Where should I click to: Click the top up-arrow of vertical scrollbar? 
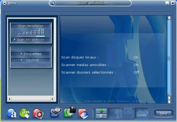[x=169, y=18]
